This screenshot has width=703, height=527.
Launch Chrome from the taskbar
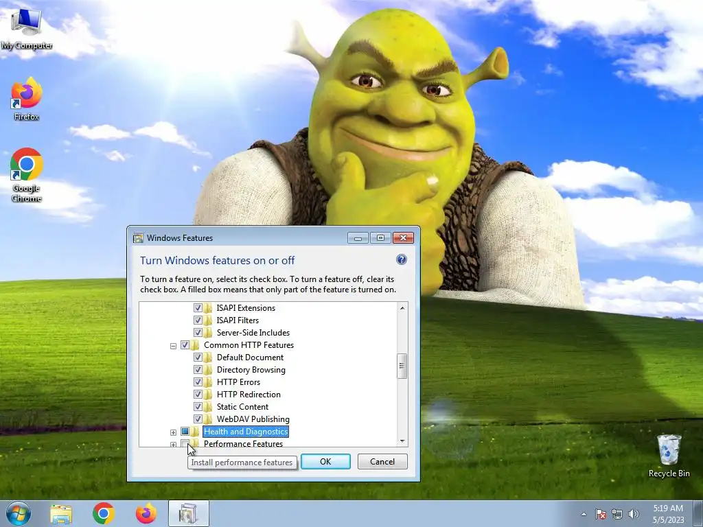pos(104,513)
